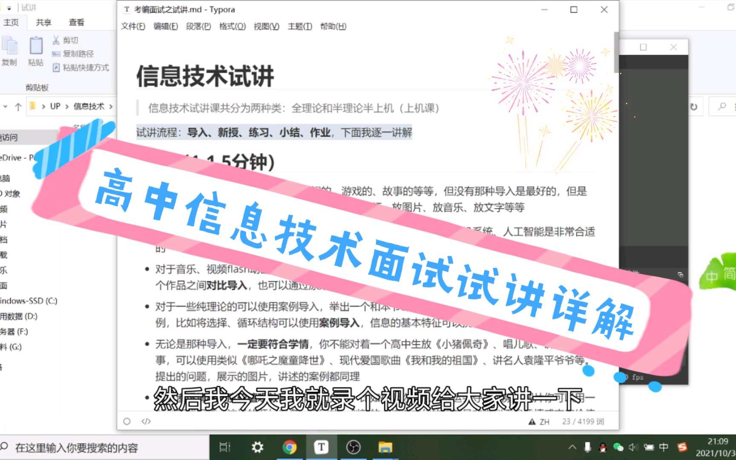Image resolution: width=736 pixels, height=460 pixels.
Task: Open the 视图 menu in Typora
Action: point(265,26)
